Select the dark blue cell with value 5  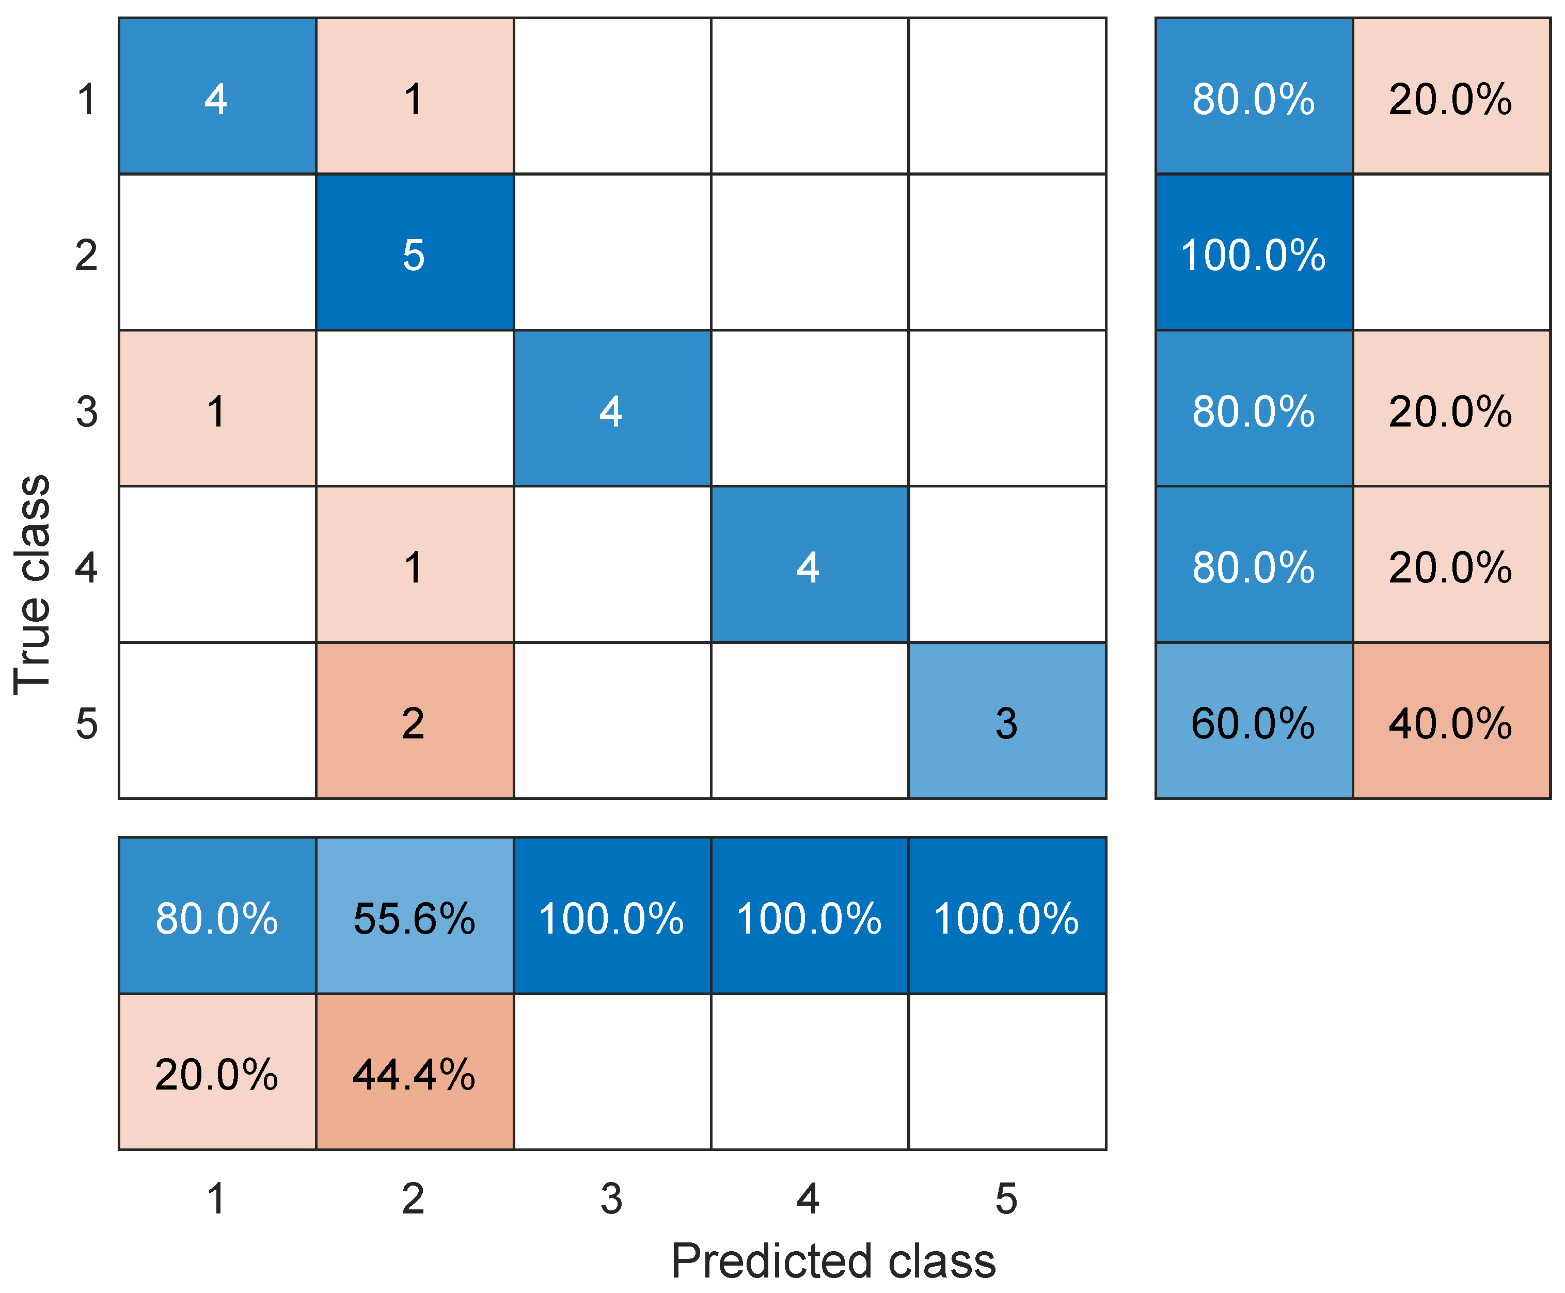(414, 252)
